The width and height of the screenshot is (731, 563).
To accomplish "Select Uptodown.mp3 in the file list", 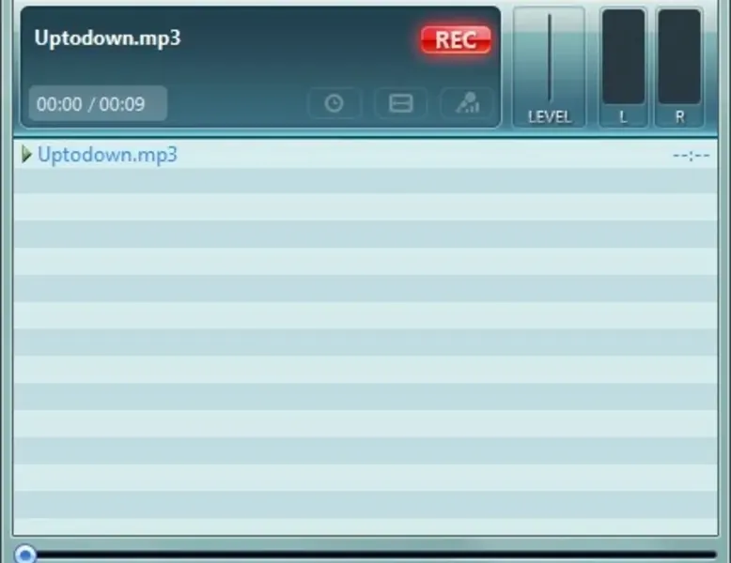I will point(365,155).
